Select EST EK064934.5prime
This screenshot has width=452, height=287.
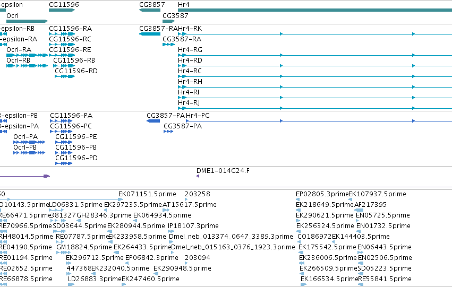click(135, 221)
